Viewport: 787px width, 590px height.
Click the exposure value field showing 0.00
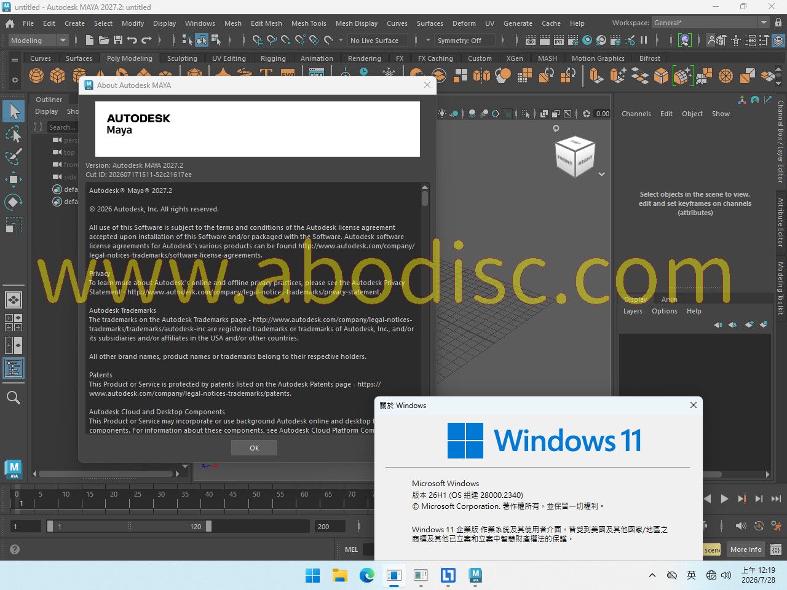(603, 114)
